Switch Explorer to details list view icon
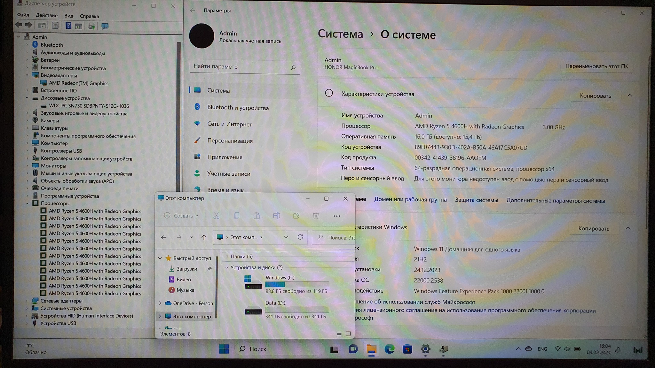The width and height of the screenshot is (655, 368). point(339,334)
